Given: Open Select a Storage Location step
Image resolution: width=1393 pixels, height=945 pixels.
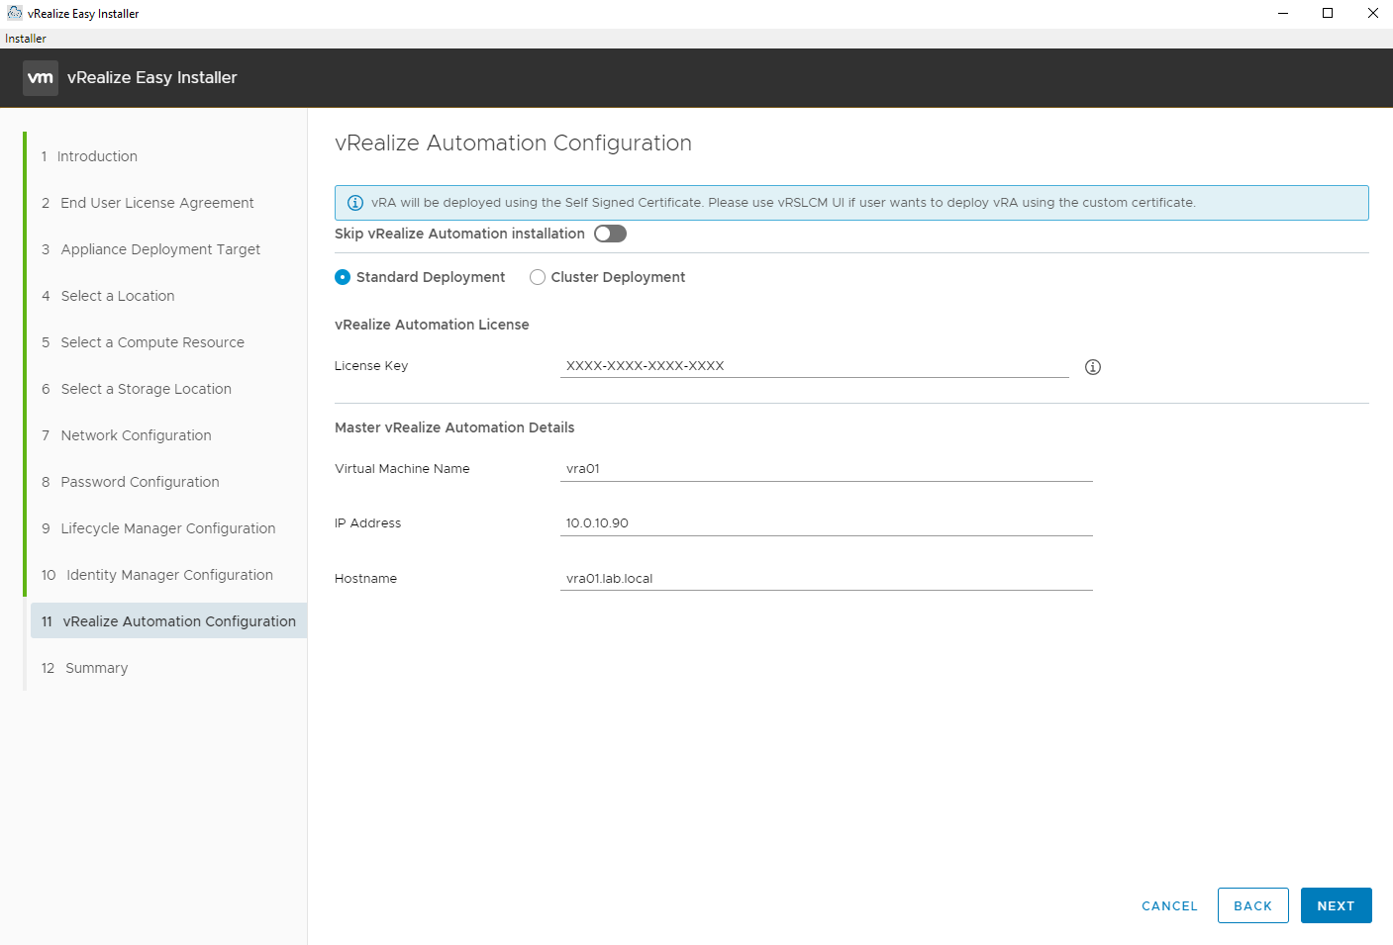Looking at the screenshot, I should (x=137, y=389).
